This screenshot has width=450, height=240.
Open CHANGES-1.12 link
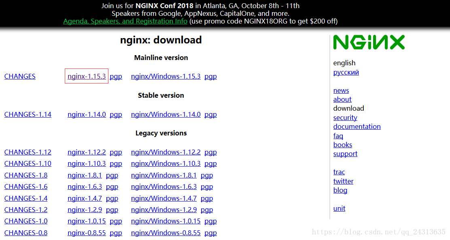28,152
